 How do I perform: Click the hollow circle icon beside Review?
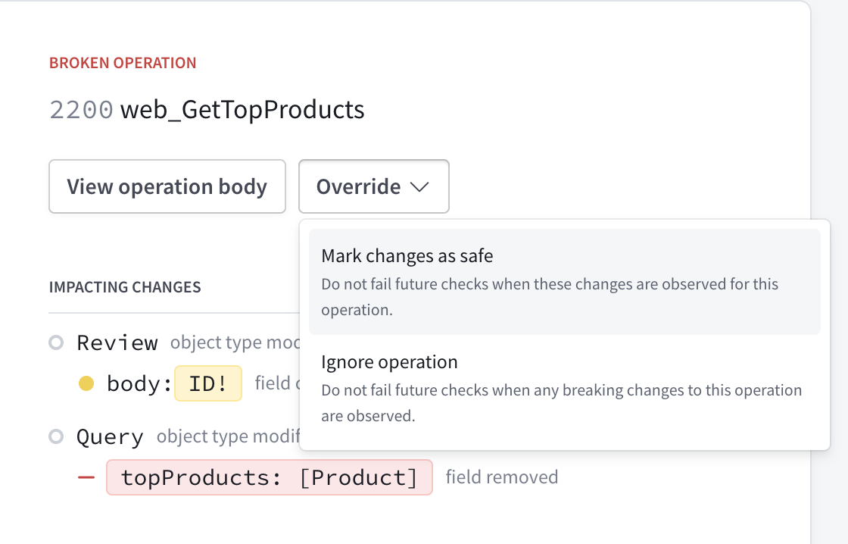coord(56,342)
